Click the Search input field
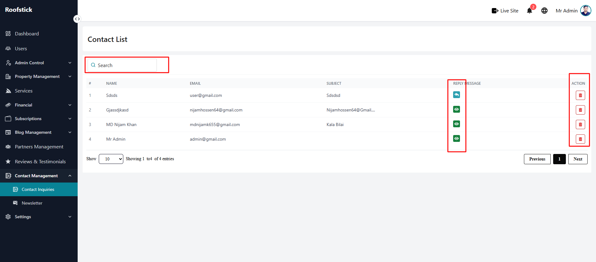This screenshot has width=596, height=262. click(x=122, y=65)
